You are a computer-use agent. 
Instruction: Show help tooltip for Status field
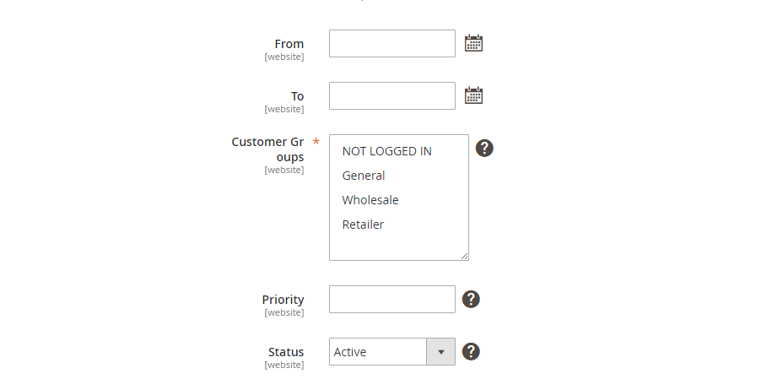point(471,352)
